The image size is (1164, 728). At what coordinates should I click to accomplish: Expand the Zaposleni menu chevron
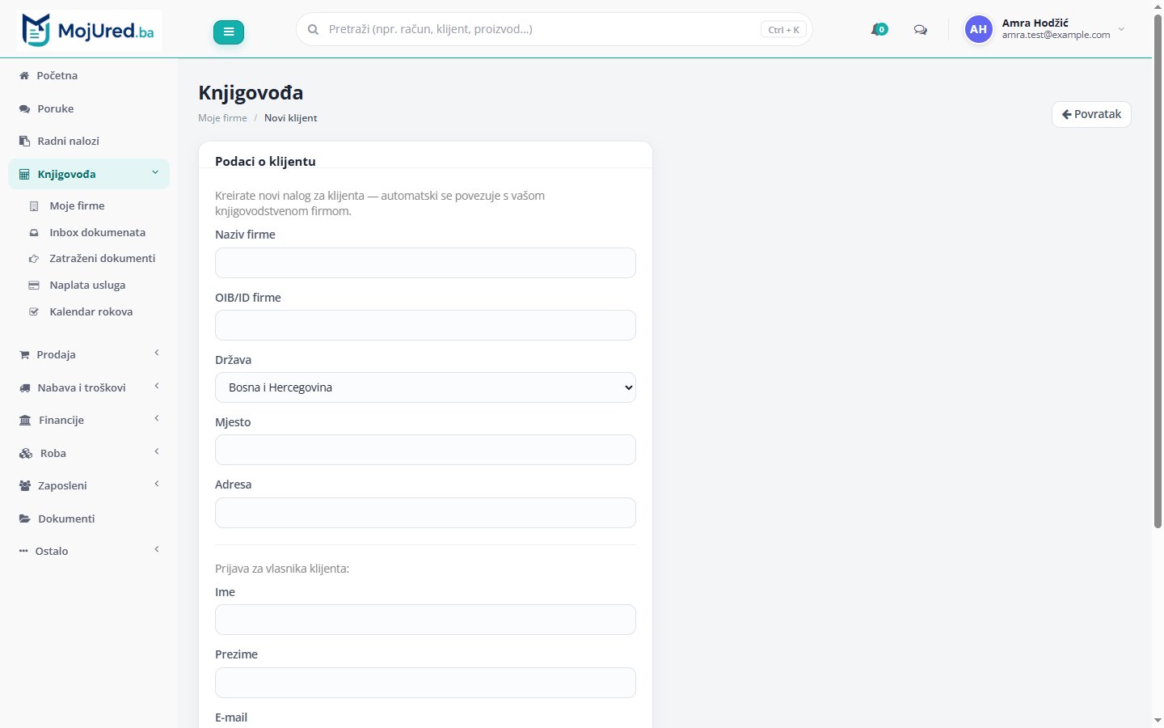coord(157,484)
